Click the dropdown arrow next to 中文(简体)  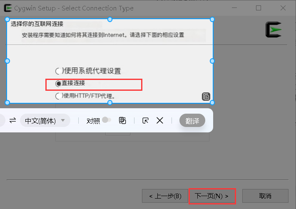[x=63, y=120]
